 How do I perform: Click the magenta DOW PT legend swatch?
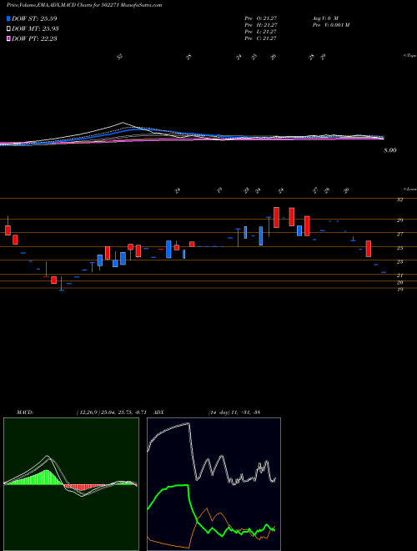pos(8,38)
